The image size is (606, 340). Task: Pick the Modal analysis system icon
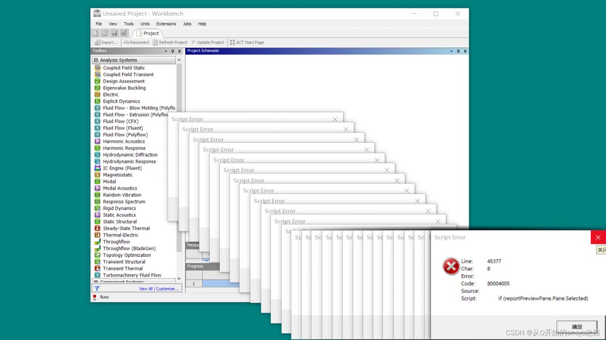pos(98,181)
